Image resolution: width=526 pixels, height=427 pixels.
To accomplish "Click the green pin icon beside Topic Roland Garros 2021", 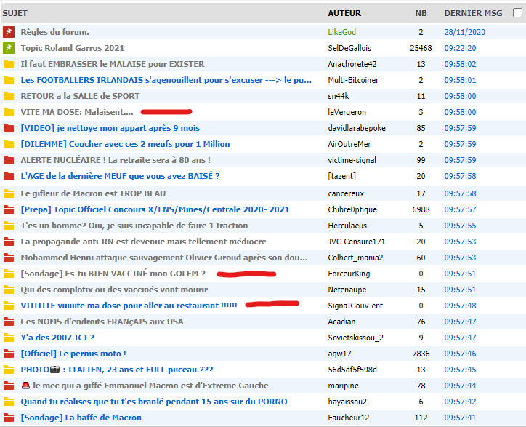I will 9,48.
